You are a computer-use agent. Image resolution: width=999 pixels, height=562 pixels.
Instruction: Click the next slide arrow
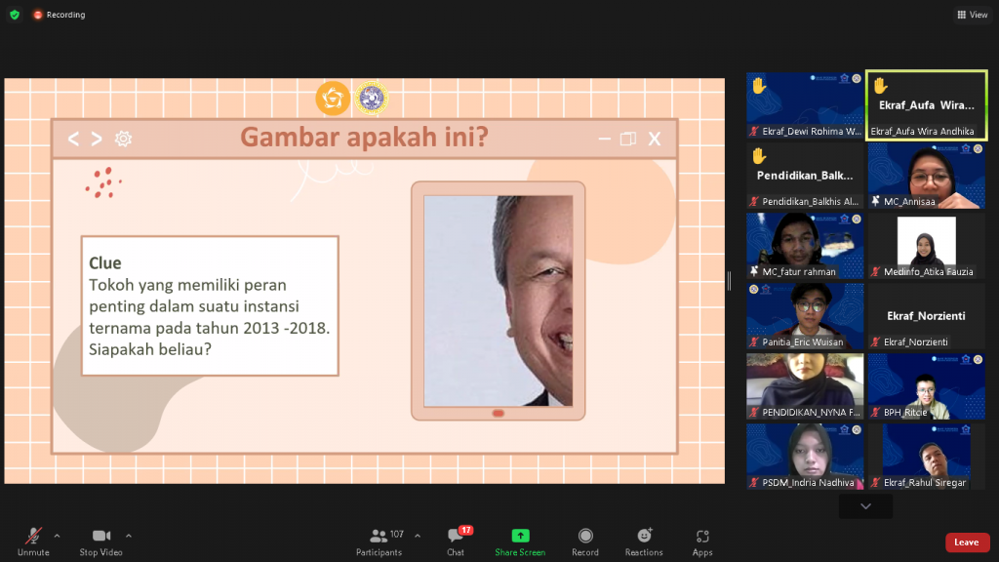(97, 139)
